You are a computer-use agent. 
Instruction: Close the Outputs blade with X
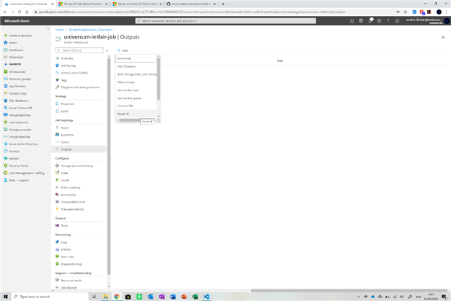point(443,37)
